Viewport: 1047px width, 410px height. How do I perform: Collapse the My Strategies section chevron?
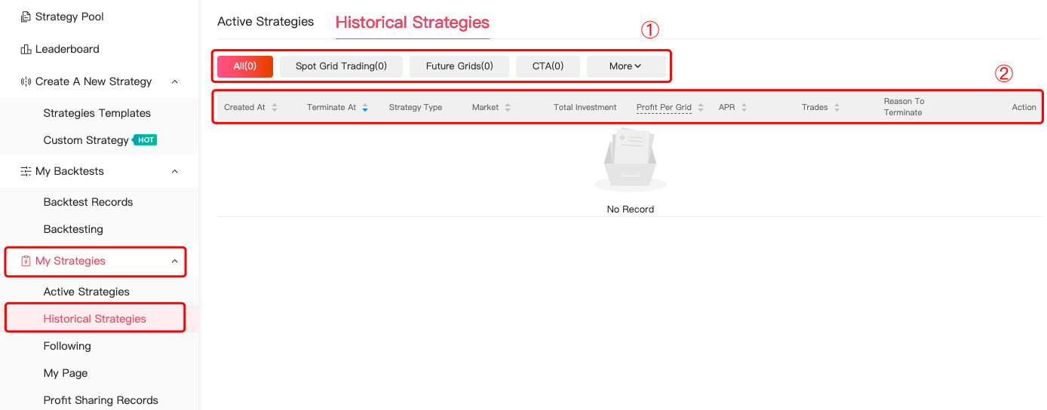coord(175,261)
